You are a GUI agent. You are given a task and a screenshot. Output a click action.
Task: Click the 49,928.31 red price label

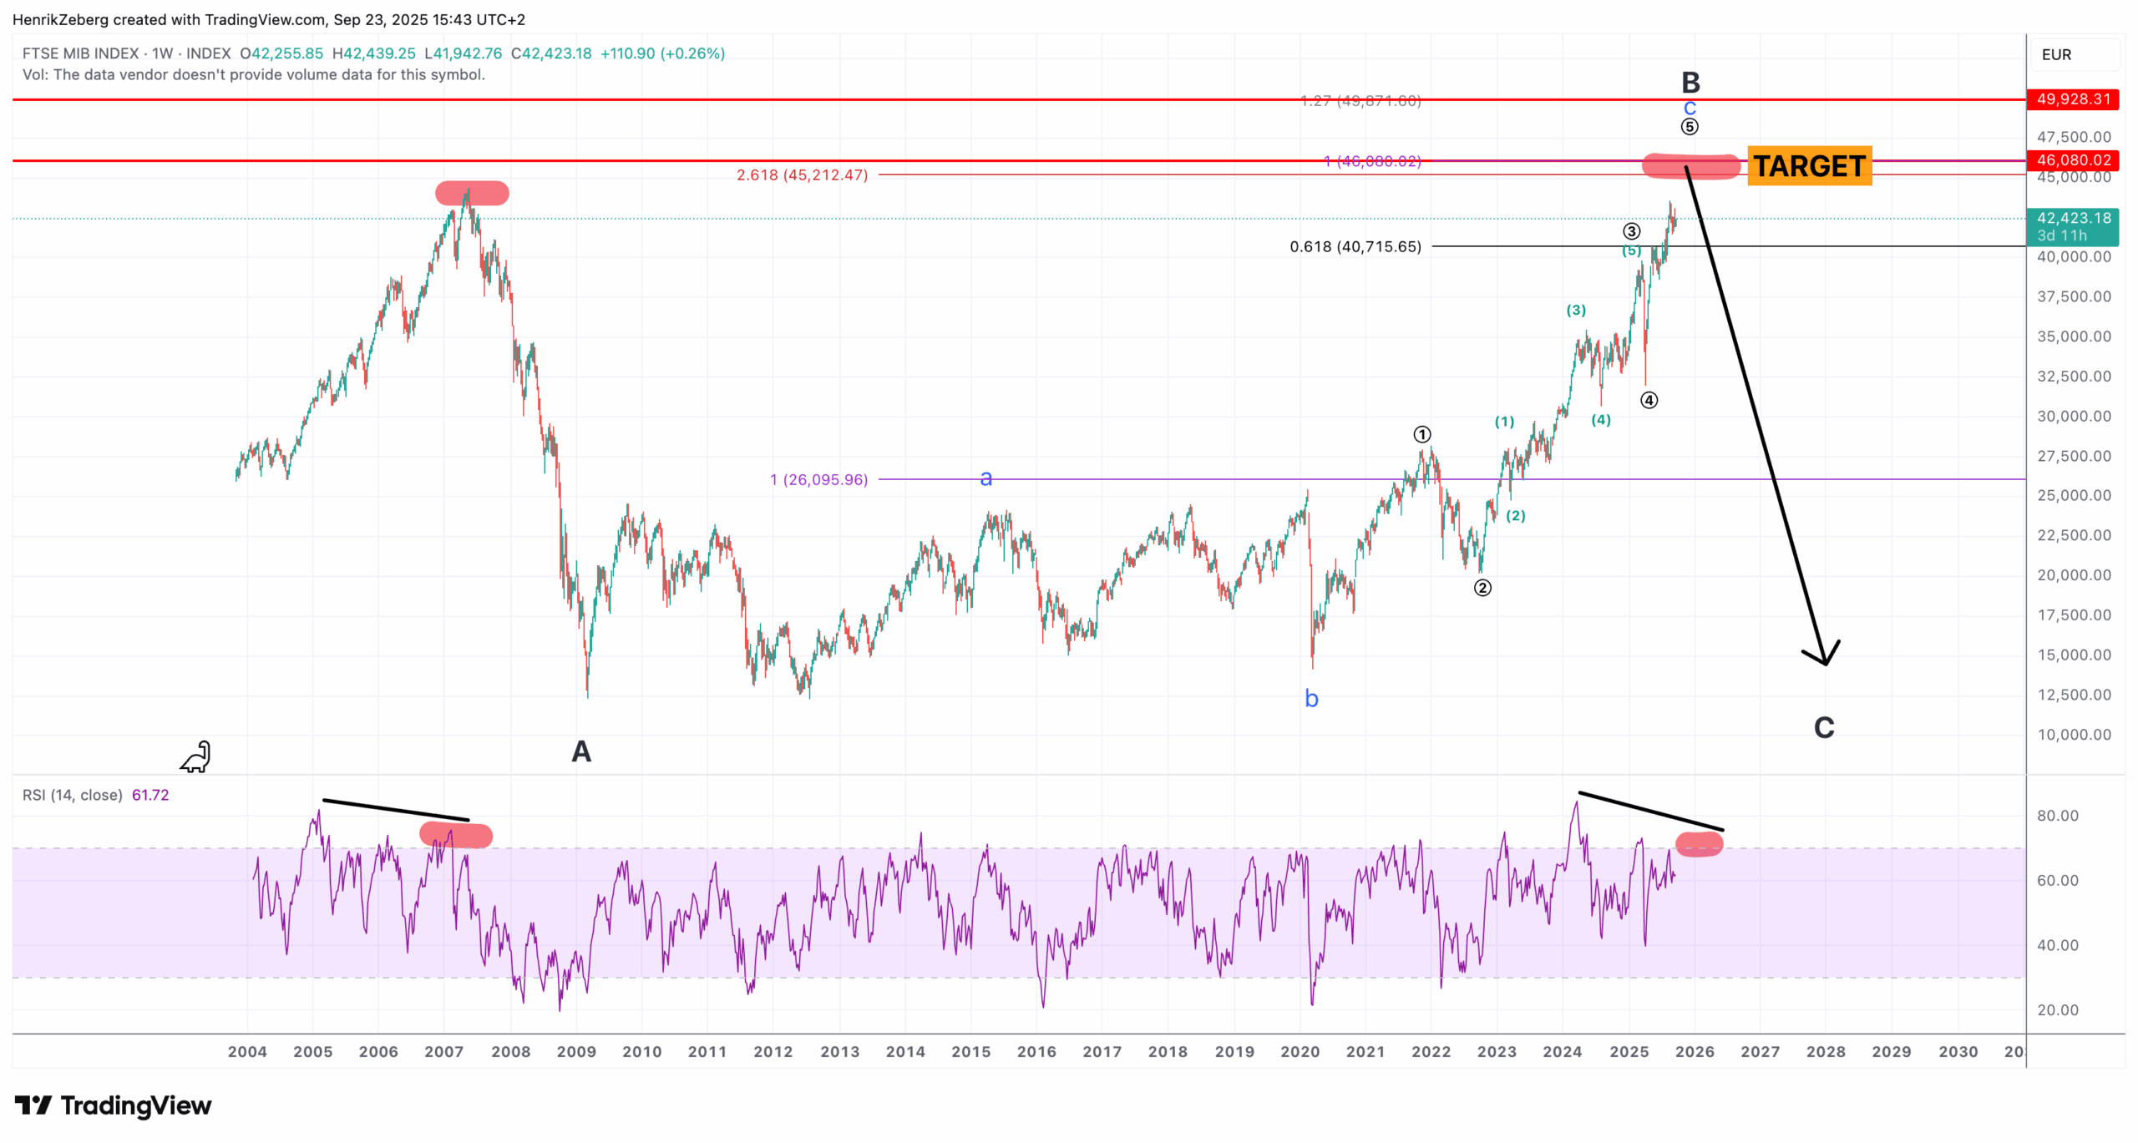pyautogui.click(x=2073, y=99)
